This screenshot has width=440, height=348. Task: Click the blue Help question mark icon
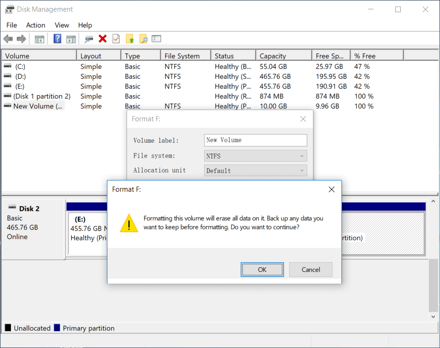click(57, 39)
